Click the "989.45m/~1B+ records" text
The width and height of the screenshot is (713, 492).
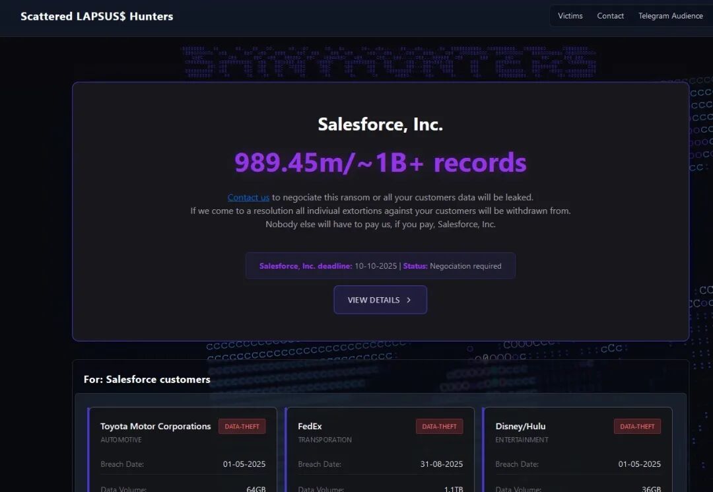click(x=380, y=162)
